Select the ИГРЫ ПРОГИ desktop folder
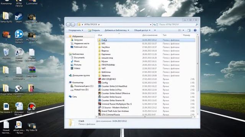This screenshot has width=245, height=137. [x=19, y=3]
